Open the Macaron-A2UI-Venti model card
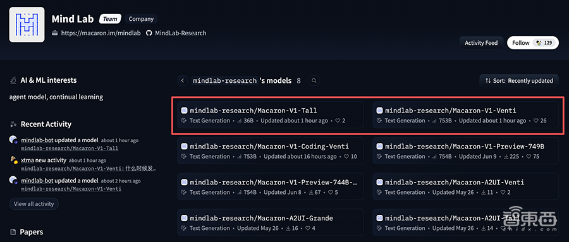This screenshot has height=242, width=569. (465, 187)
